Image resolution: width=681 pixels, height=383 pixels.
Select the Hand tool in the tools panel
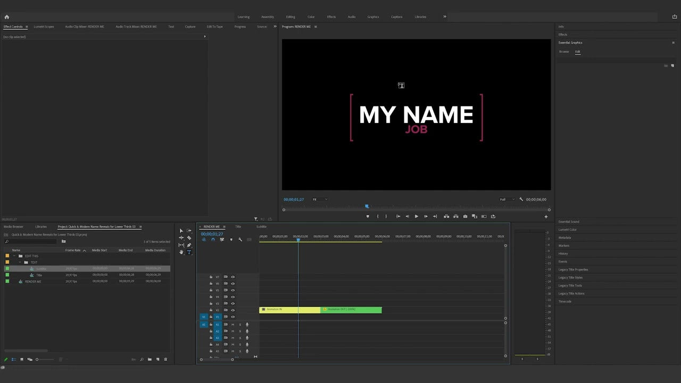coord(181,252)
